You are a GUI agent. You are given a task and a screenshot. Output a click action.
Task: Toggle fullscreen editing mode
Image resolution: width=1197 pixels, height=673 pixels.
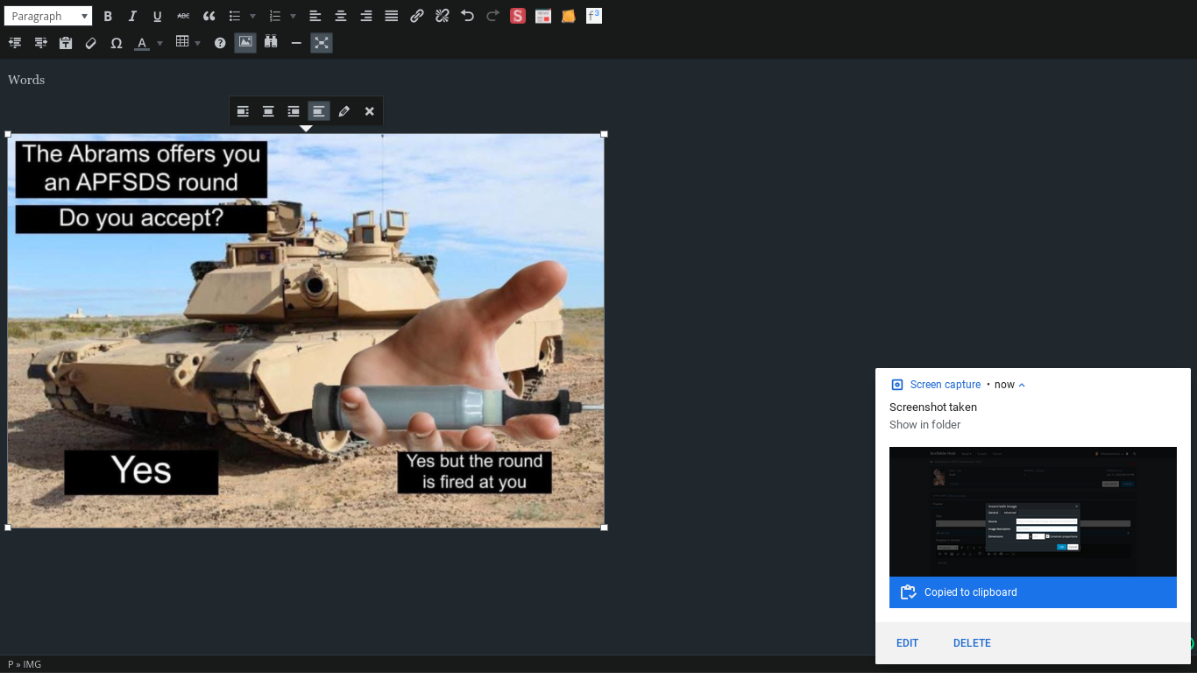click(322, 42)
